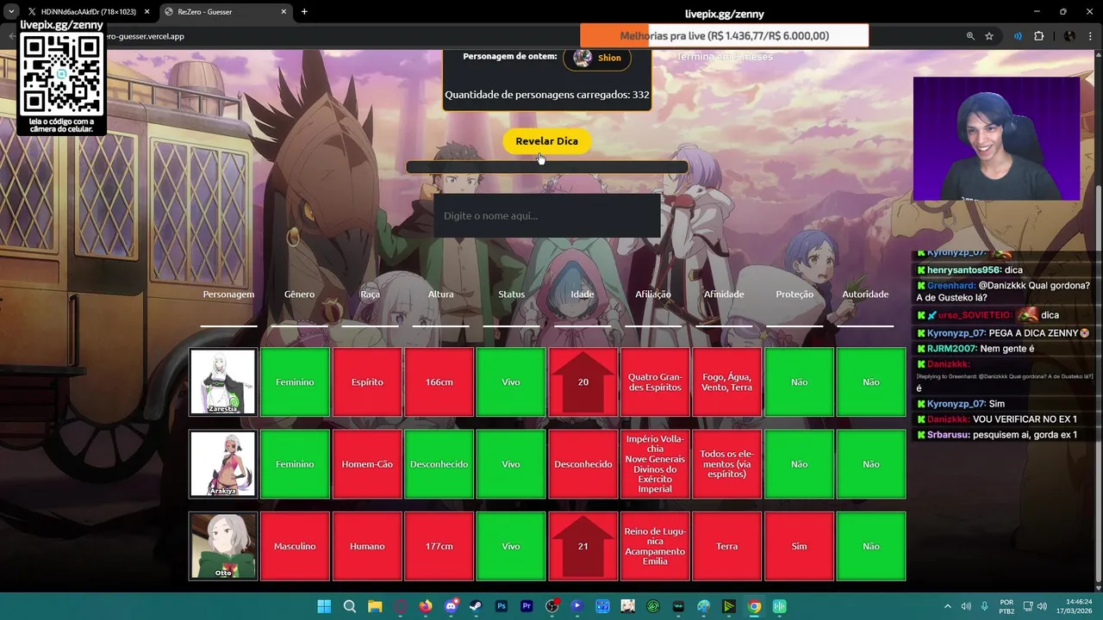
Task: Open Steam from the taskbar
Action: pyautogui.click(x=476, y=606)
